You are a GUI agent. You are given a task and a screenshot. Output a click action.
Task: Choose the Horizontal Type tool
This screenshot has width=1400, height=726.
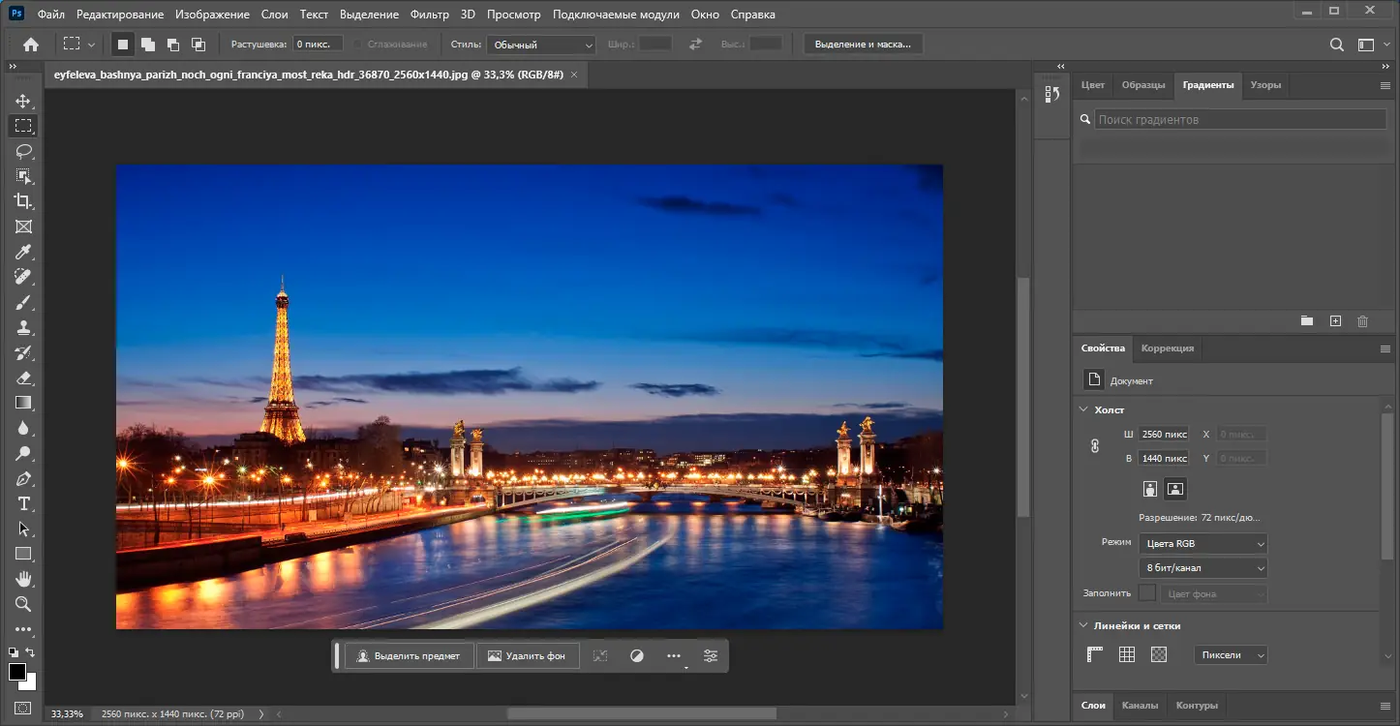23,503
